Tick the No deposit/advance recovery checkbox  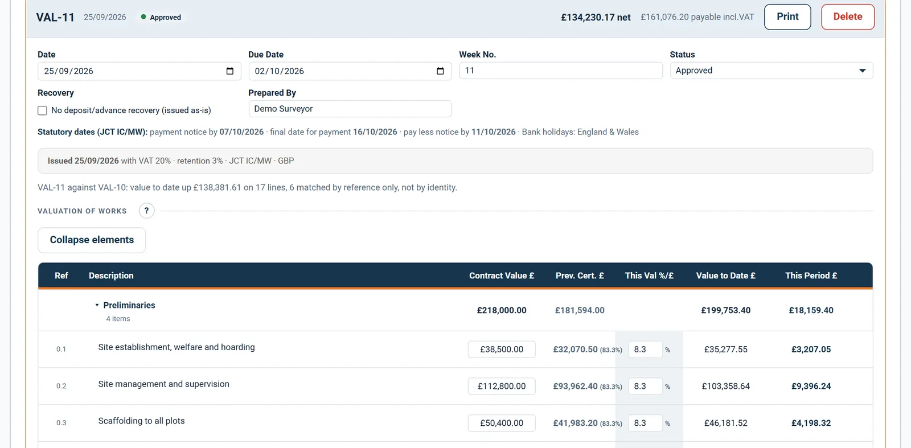(x=42, y=110)
